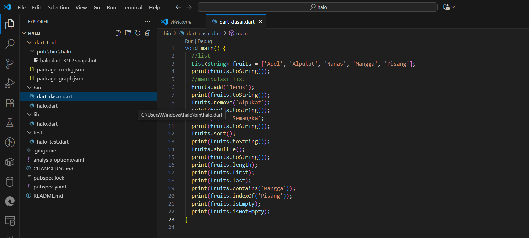The width and height of the screenshot is (529, 238).
Task: Close the dart_dasar.dart editor tab
Action: point(260,22)
